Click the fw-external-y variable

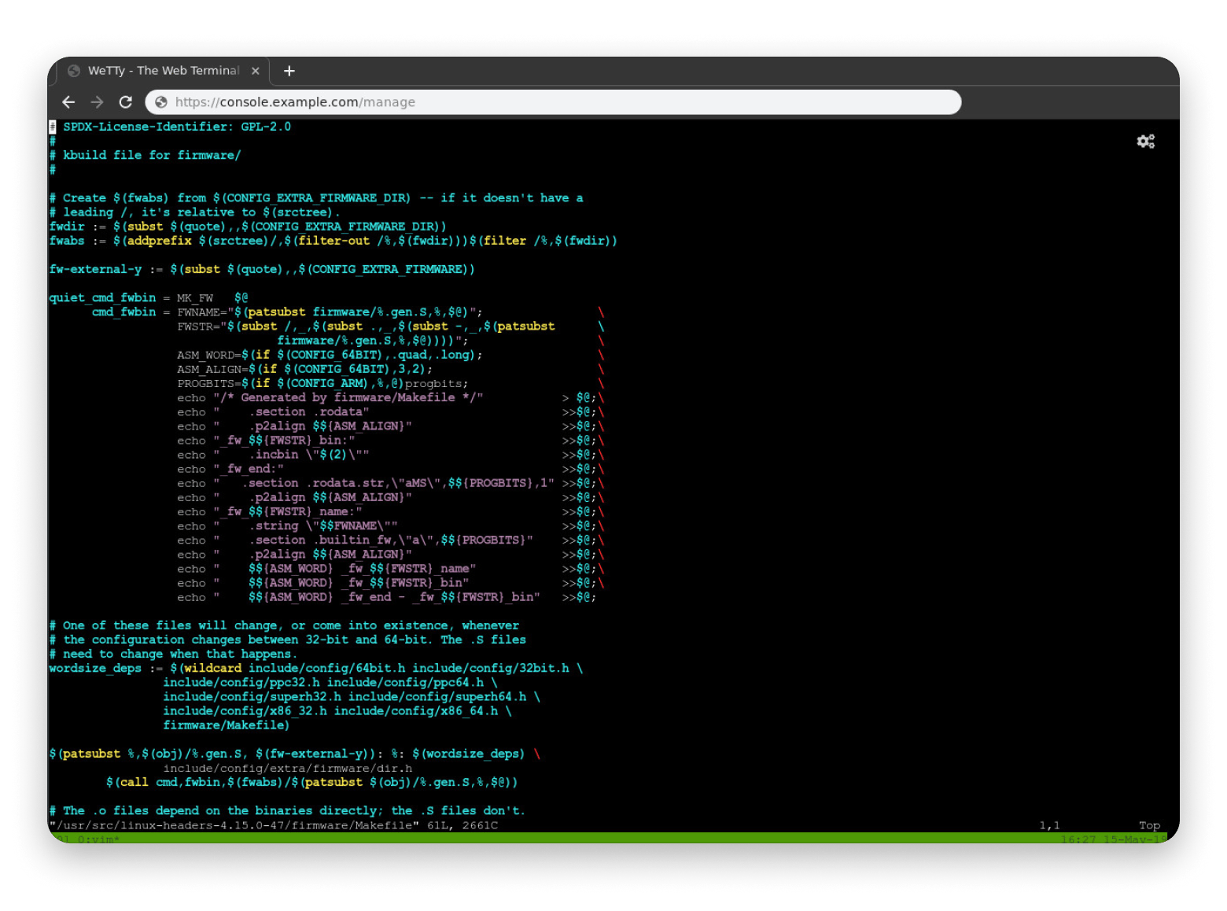[95, 269]
